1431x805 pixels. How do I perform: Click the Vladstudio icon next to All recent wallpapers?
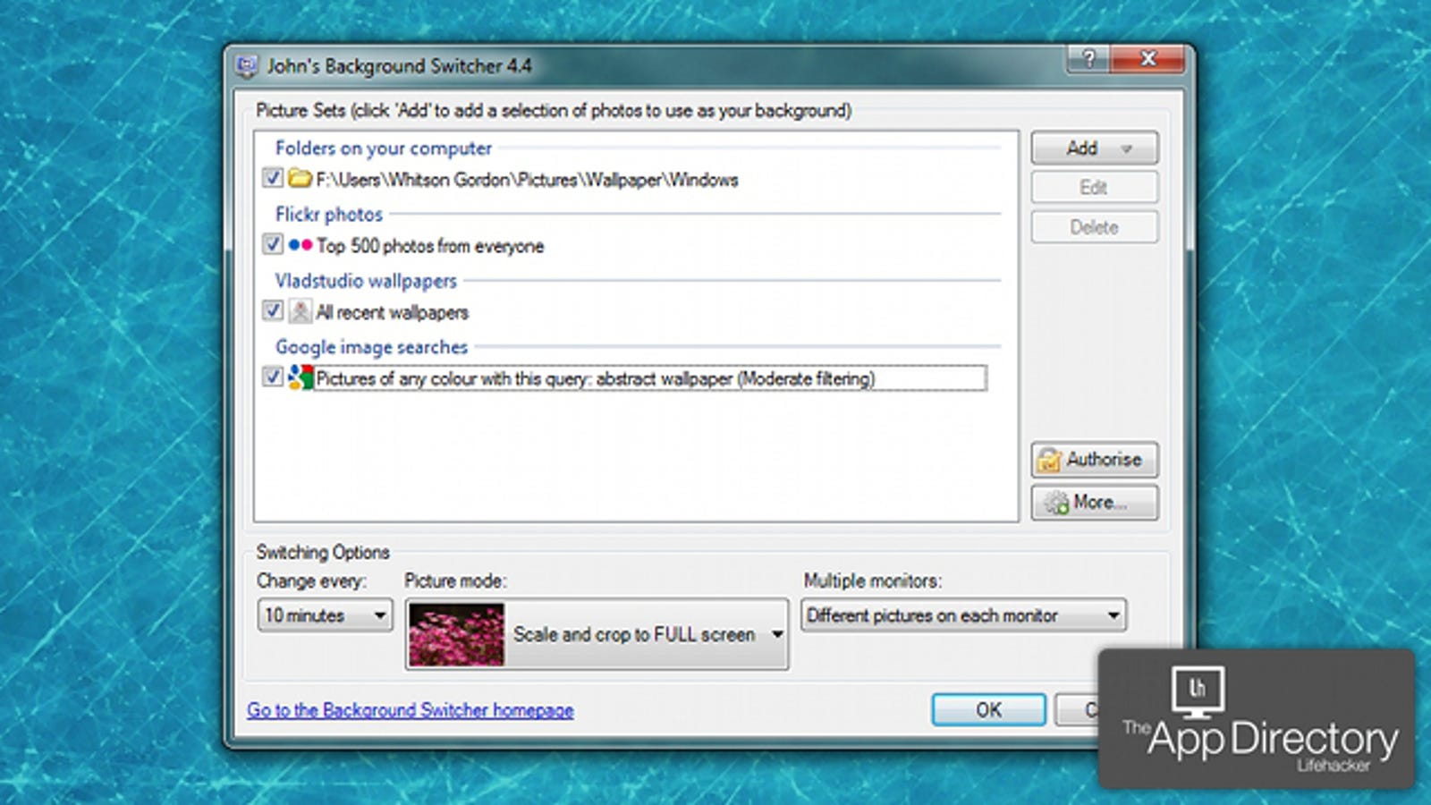(301, 310)
